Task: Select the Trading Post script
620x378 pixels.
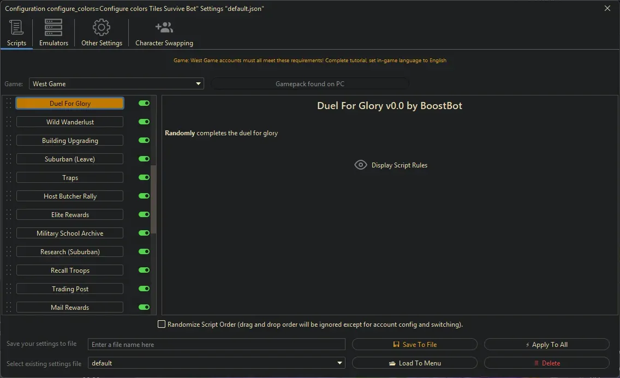Action: (x=69, y=289)
